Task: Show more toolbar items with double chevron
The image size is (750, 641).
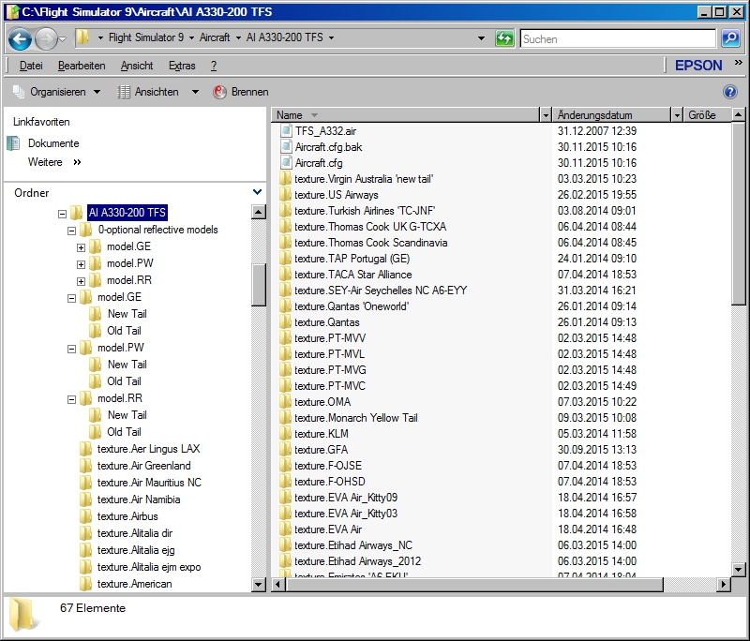Action: point(739,63)
